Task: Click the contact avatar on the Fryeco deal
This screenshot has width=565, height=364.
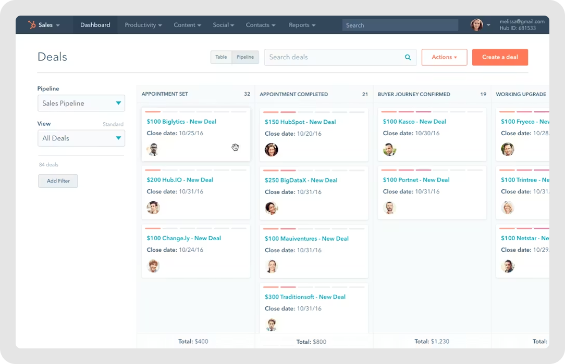Action: [x=507, y=149]
